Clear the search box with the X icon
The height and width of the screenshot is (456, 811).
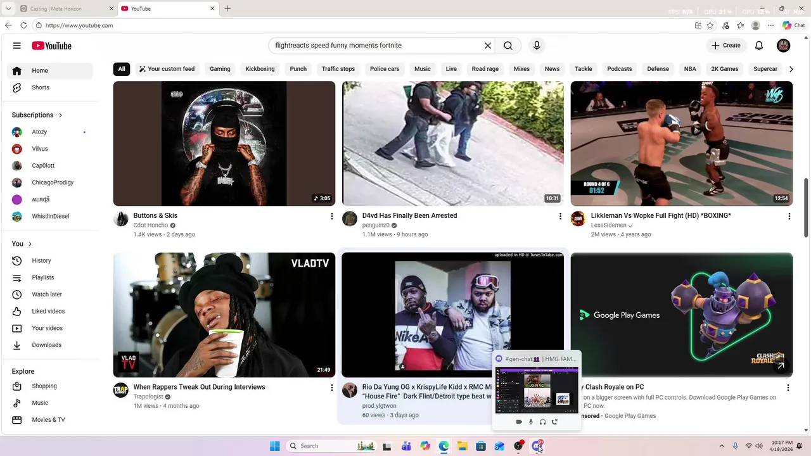(x=488, y=46)
